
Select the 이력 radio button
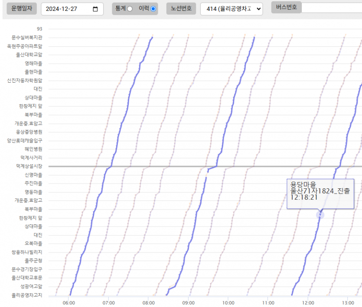[x=153, y=9]
